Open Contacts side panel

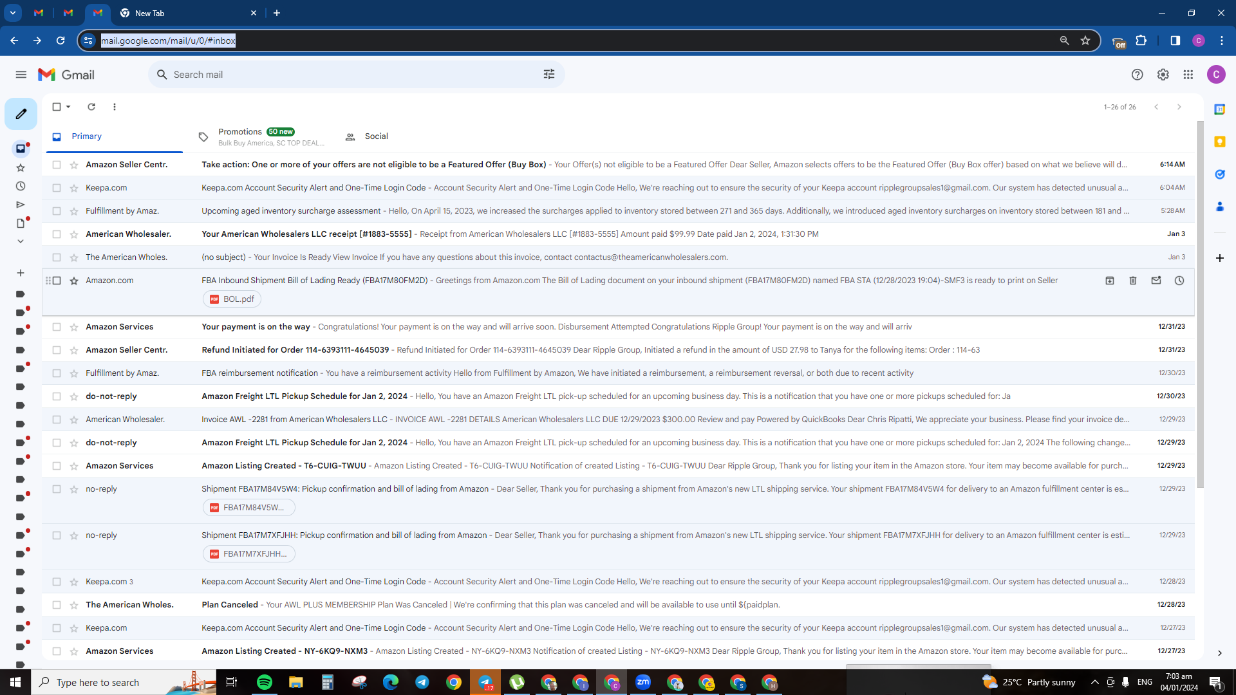[x=1220, y=207]
